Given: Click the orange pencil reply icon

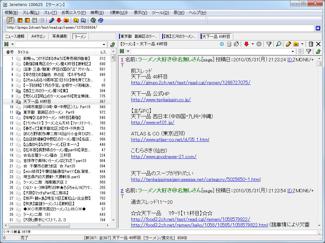Looking at the screenshot, I should (288, 44).
